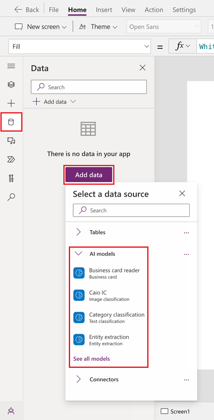Viewport: 214px width, 420px height.
Task: Open the Fill property dropdown
Action: [80, 46]
